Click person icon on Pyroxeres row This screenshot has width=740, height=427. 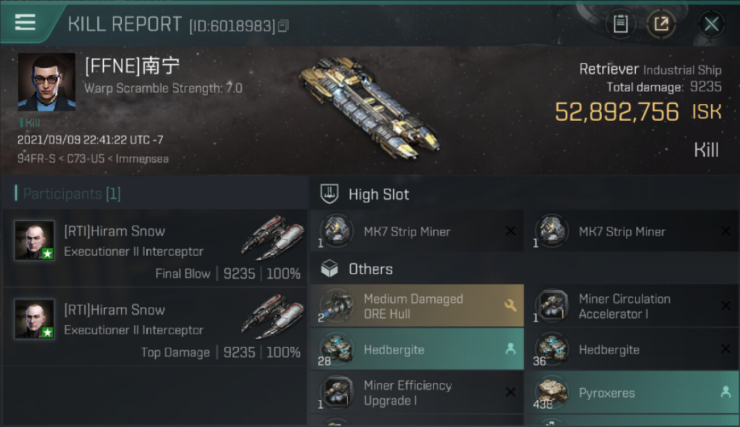pos(725,392)
